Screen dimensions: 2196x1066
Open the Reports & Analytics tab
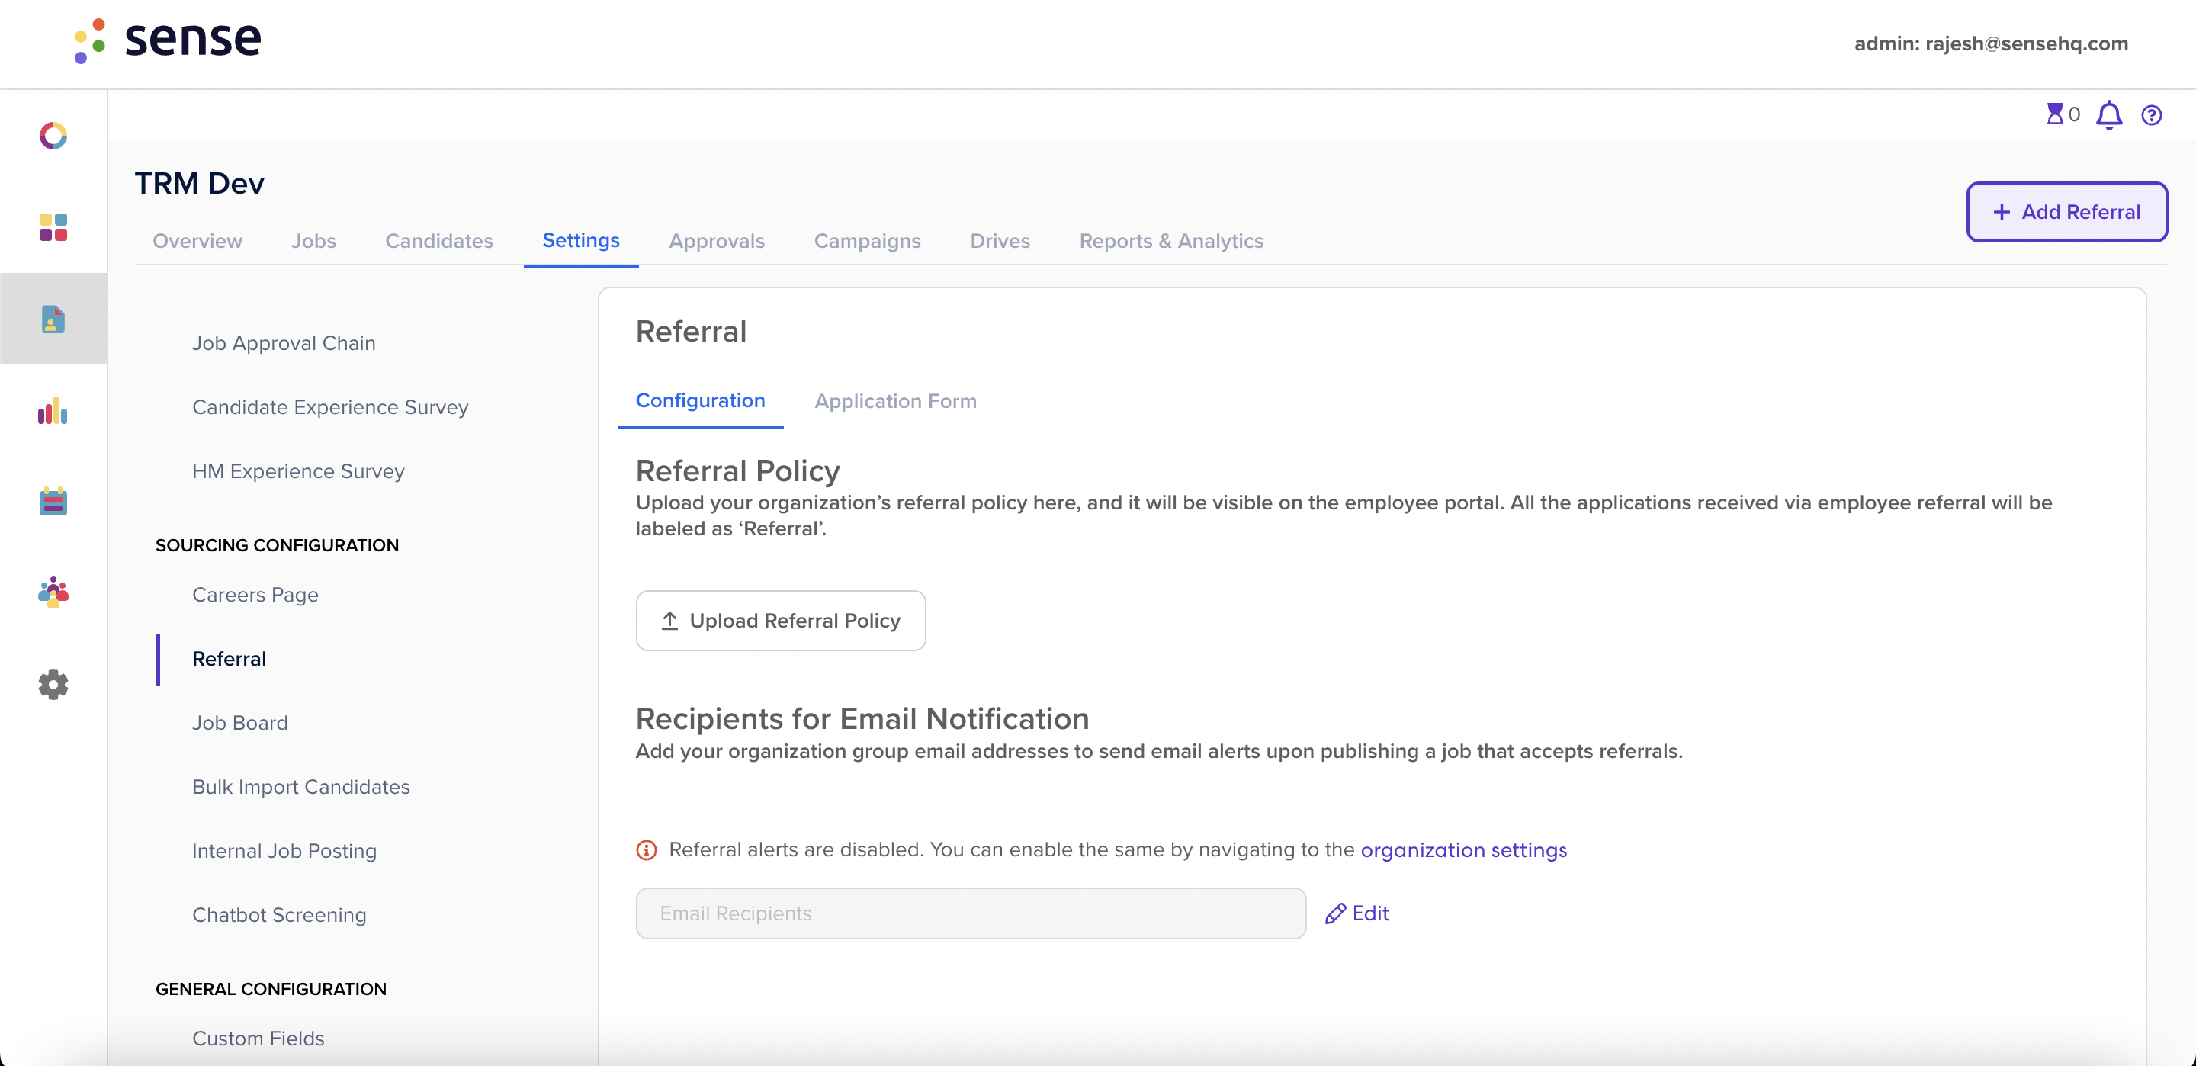click(1171, 242)
